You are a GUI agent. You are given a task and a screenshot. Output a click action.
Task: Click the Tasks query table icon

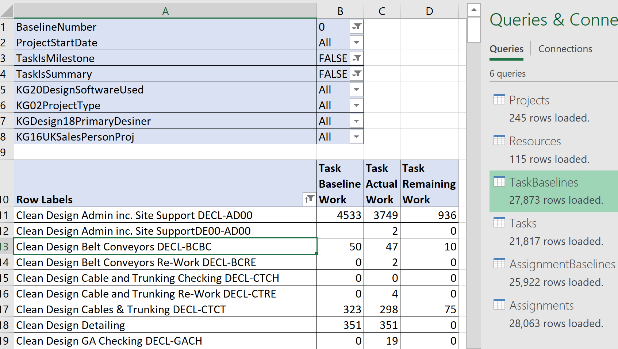[x=499, y=222]
